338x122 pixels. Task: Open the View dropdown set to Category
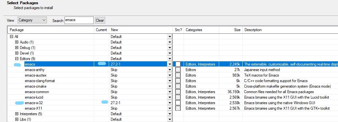click(x=32, y=20)
